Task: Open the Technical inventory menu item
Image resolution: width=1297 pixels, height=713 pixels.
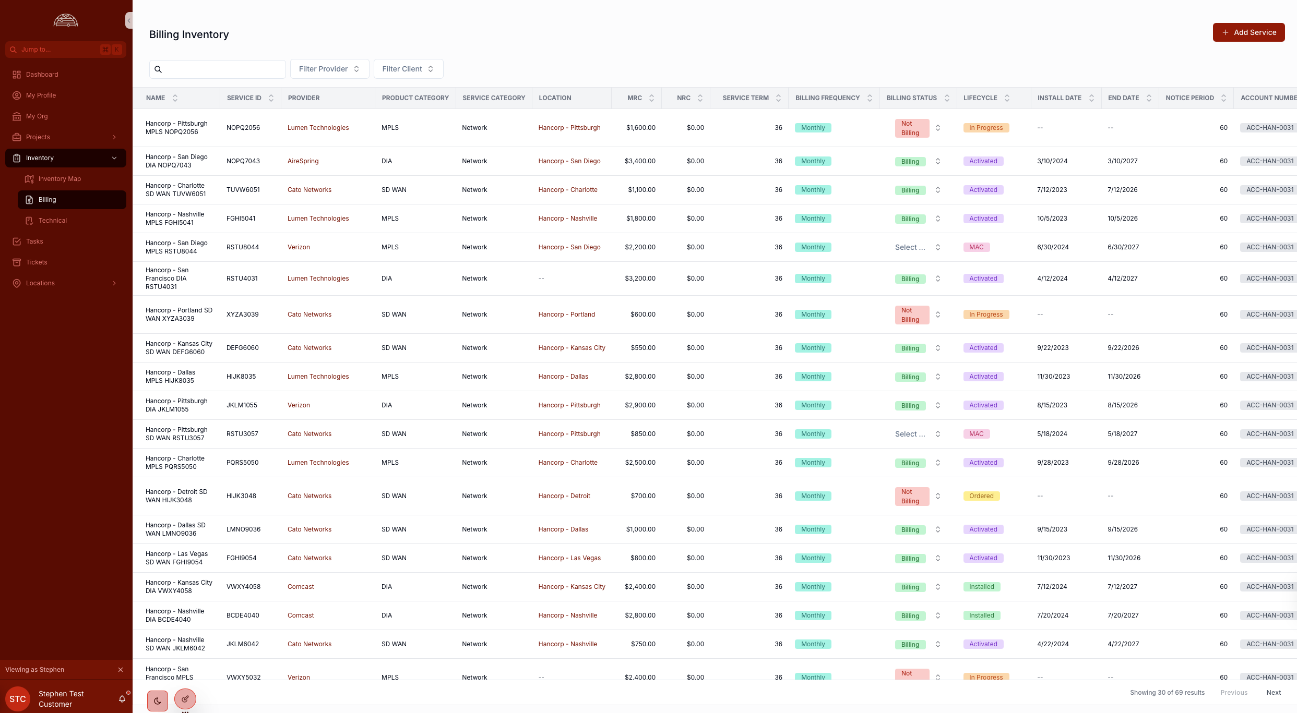Action: point(53,221)
